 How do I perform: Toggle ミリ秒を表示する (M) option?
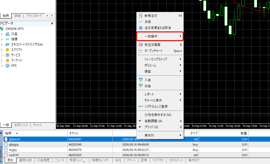coord(160,115)
